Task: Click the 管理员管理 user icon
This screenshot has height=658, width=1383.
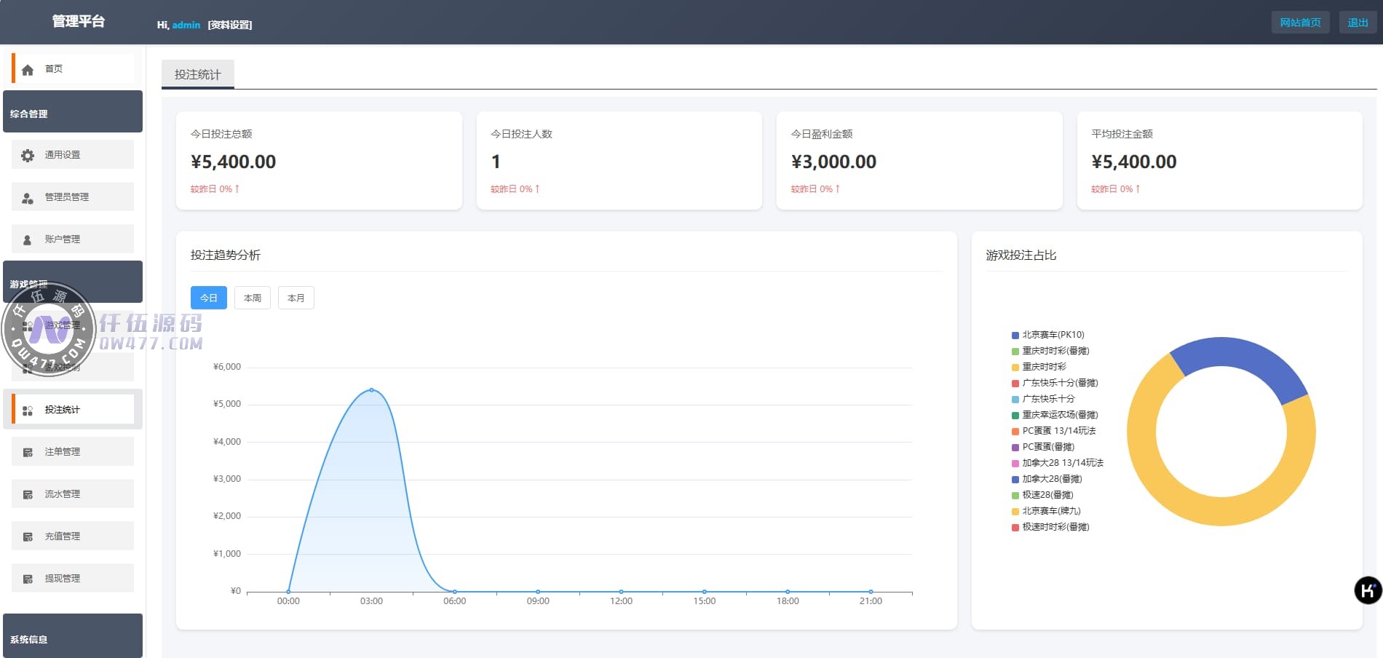Action: [28, 197]
